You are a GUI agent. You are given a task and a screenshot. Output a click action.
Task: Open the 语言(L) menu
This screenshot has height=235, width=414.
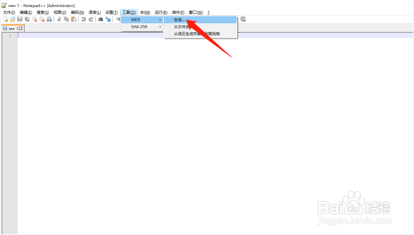[95, 12]
